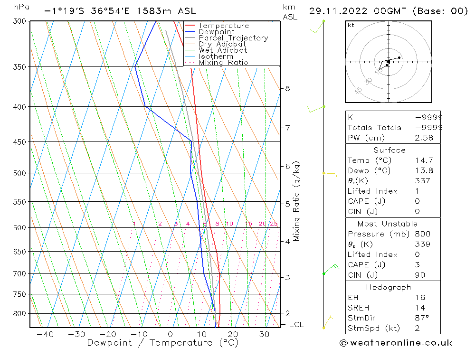The height and width of the screenshot is (348, 475).
Task: Click the LCL marker label
Action: 296,325
